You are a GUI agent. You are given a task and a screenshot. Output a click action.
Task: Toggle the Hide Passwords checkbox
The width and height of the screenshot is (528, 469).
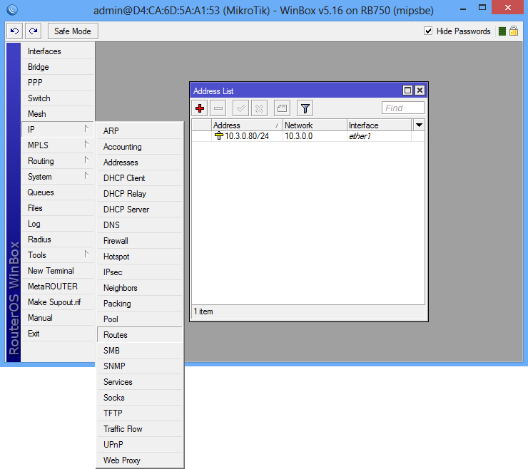pyautogui.click(x=428, y=31)
